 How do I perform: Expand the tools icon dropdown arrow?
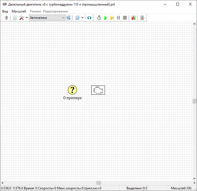click(27, 18)
